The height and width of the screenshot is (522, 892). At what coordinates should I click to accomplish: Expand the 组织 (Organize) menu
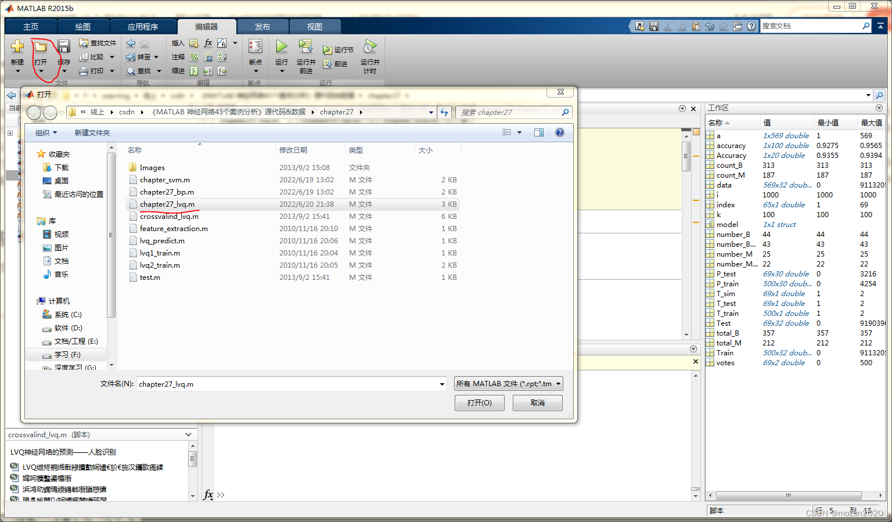[x=46, y=133]
